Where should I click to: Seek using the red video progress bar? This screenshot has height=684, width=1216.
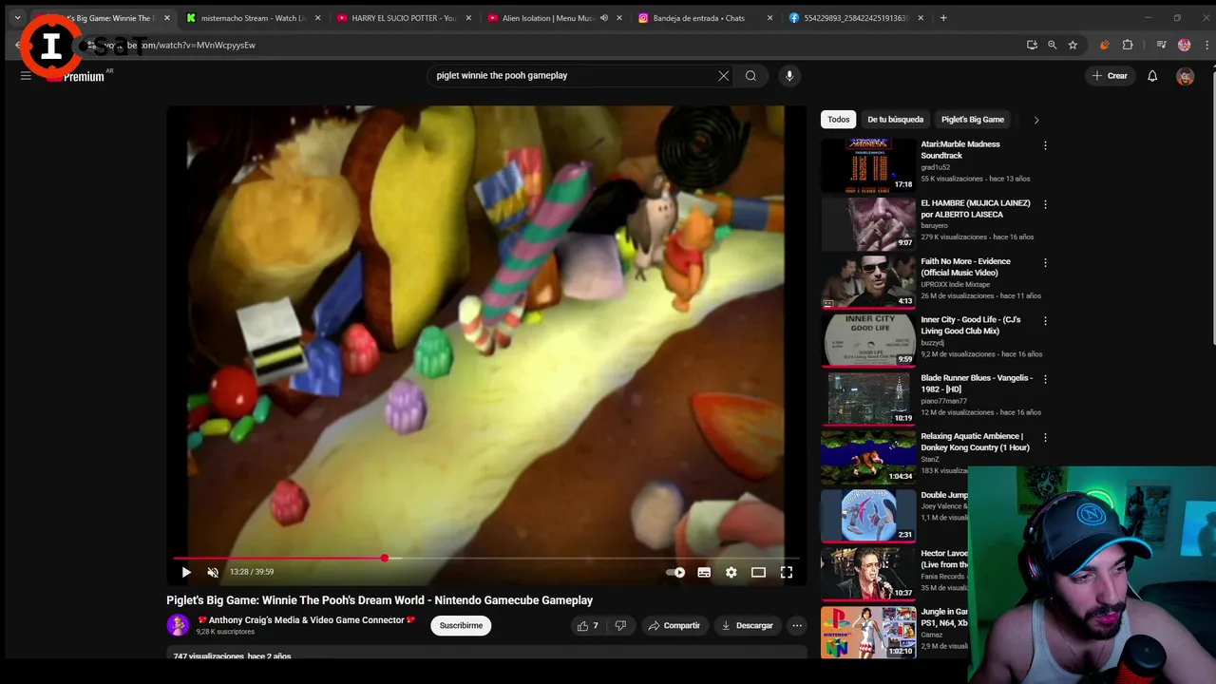[486, 558]
